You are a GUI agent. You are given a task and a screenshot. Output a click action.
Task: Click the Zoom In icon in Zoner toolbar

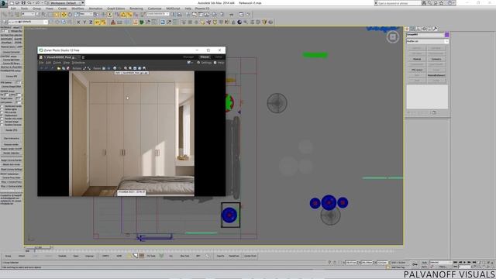coord(126,68)
